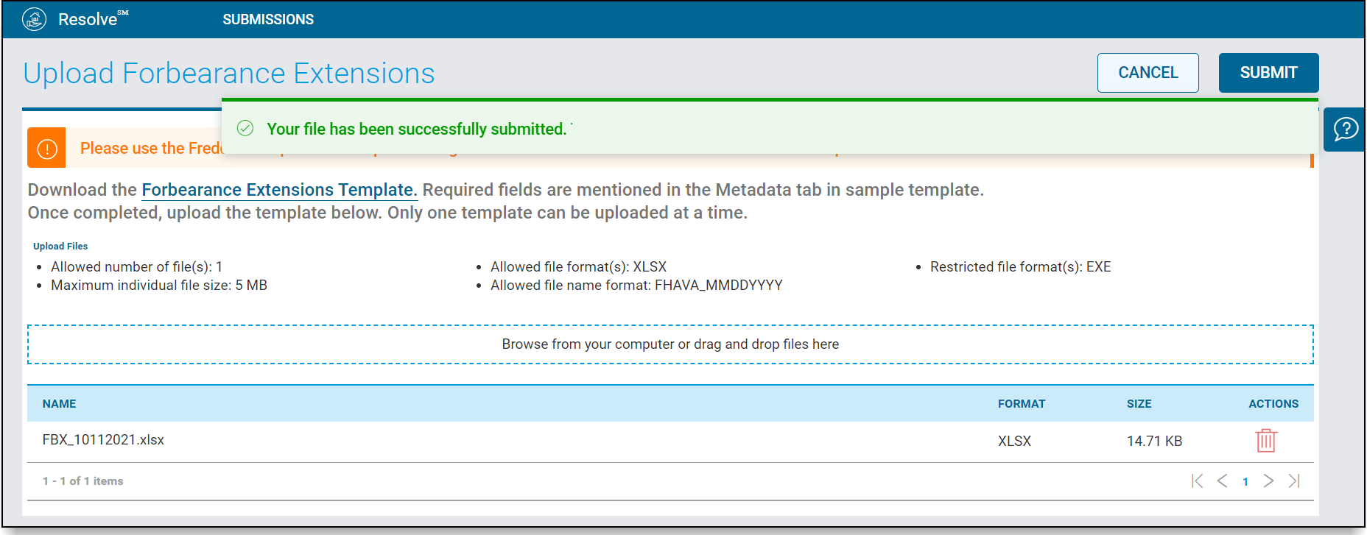Sort by the SIZE column header

[x=1139, y=403]
